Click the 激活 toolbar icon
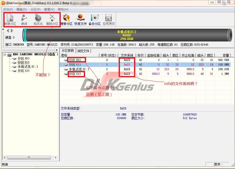This screenshot has height=169, width=235. 24,19
